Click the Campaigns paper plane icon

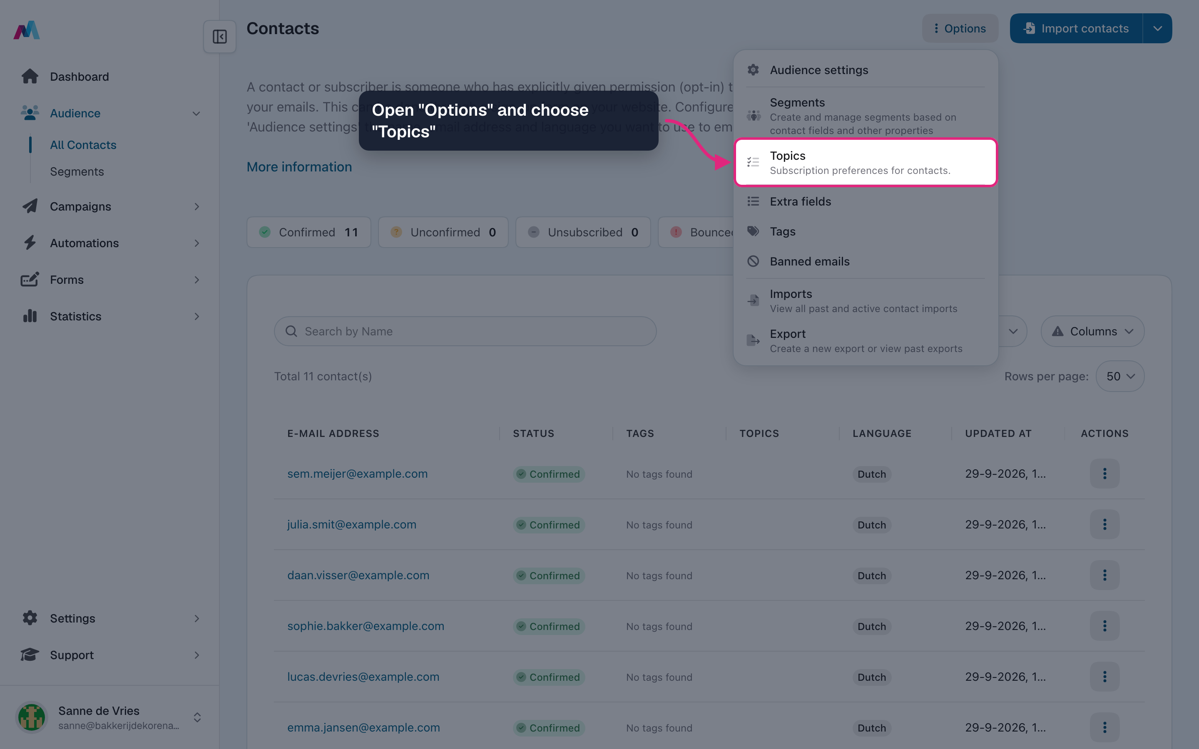[30, 206]
